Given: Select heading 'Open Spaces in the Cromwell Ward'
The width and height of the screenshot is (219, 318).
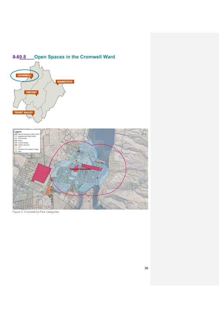Looking at the screenshot, I should point(75,57).
